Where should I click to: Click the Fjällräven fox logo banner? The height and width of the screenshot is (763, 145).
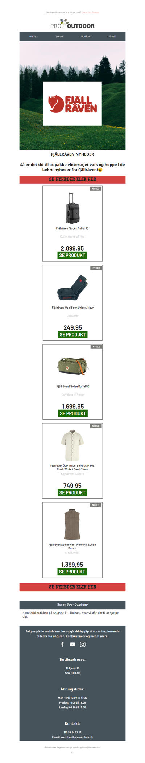click(72, 104)
